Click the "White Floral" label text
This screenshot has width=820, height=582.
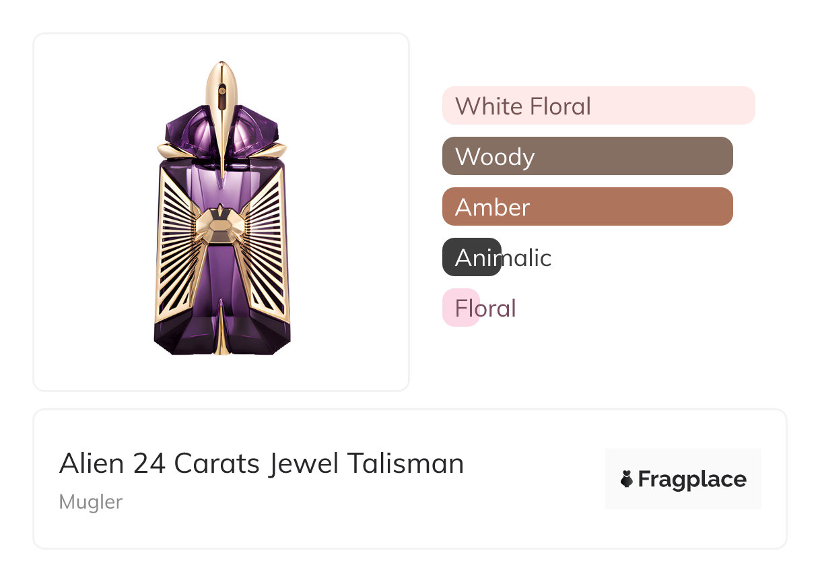click(523, 106)
